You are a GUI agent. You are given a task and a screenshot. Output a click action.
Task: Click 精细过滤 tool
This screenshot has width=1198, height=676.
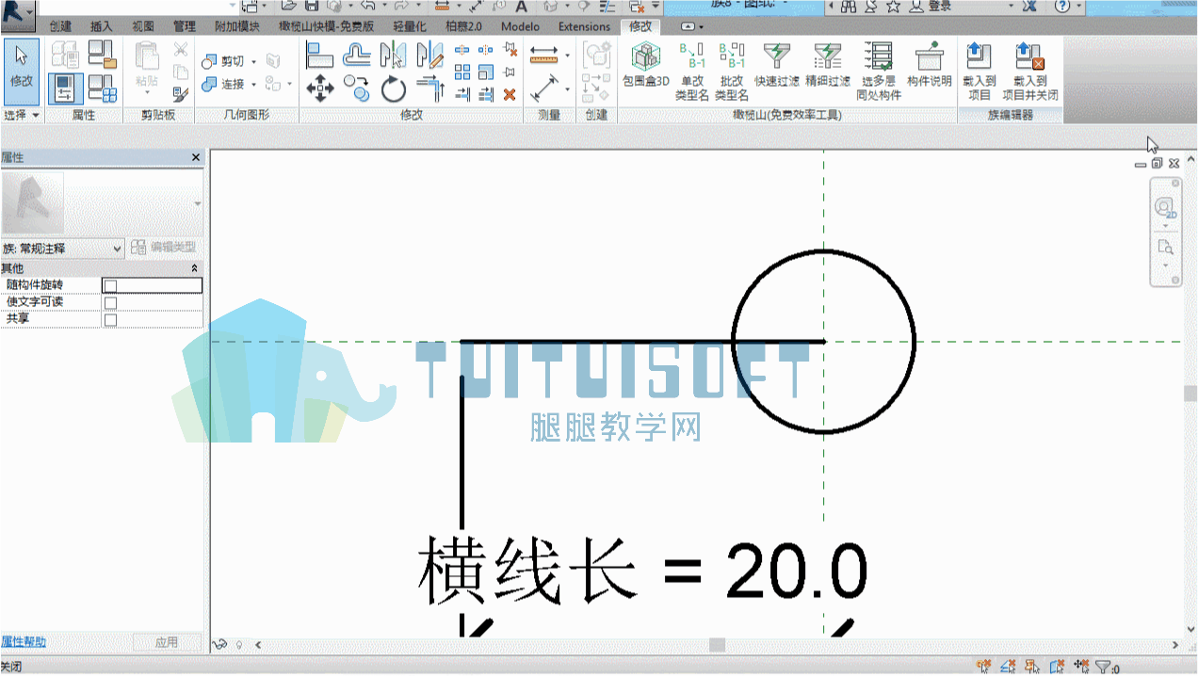827,66
